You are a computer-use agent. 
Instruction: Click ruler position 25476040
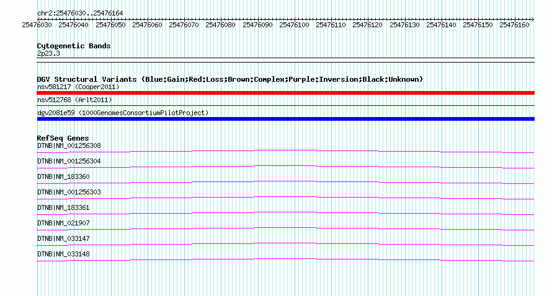click(73, 25)
